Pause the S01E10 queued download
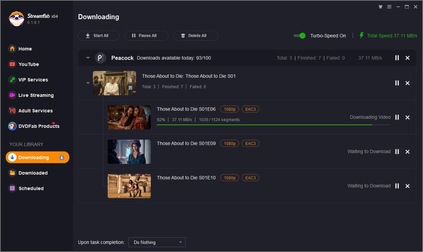423x252 pixels. tap(397, 186)
